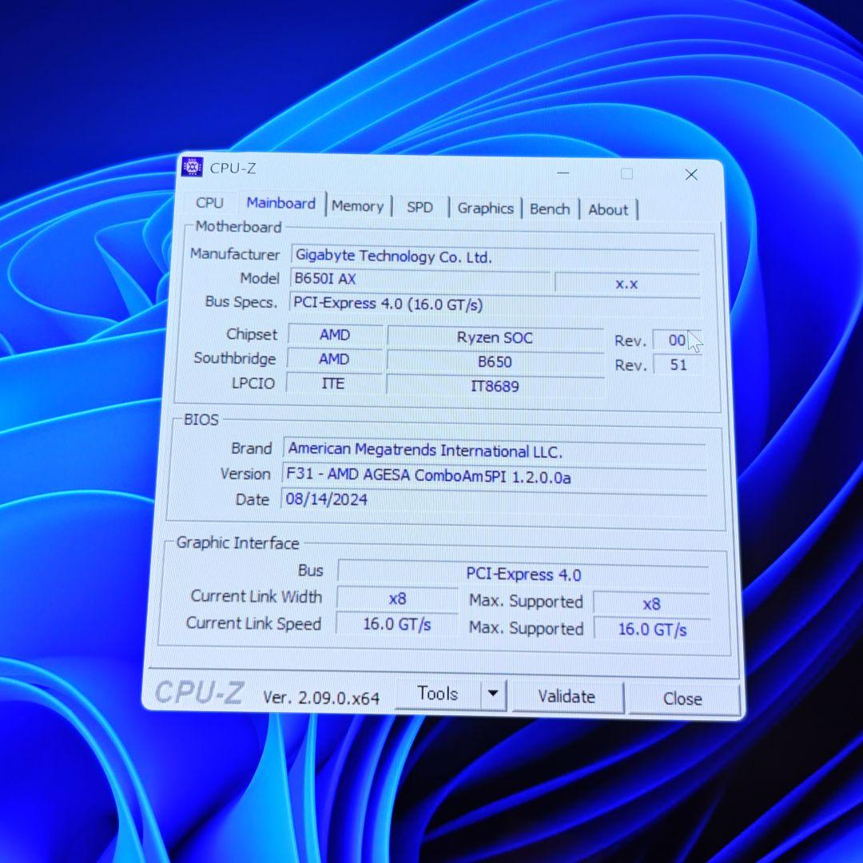Viewport: 863px width, 863px height.
Task: Click the Southbridge vendor field AMD
Action: coord(334,360)
